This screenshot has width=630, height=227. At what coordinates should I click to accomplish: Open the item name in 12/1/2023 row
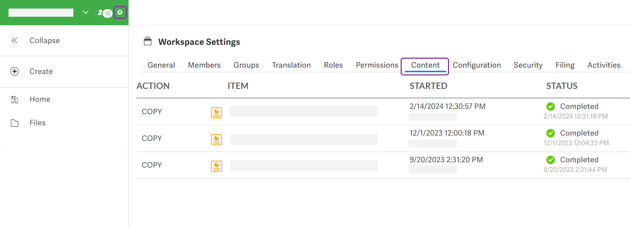[304, 139]
